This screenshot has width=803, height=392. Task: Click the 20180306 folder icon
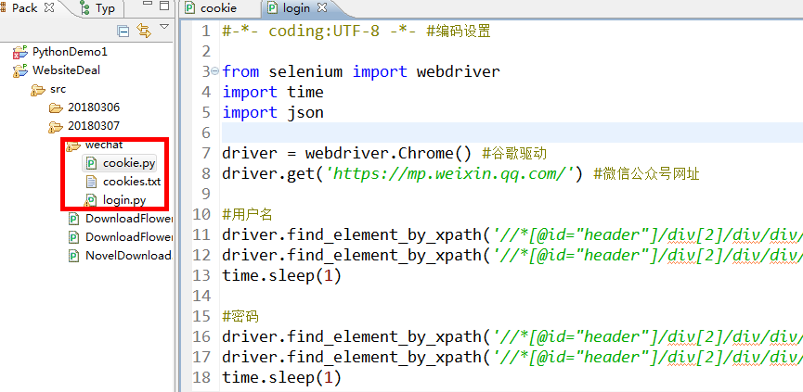[56, 107]
